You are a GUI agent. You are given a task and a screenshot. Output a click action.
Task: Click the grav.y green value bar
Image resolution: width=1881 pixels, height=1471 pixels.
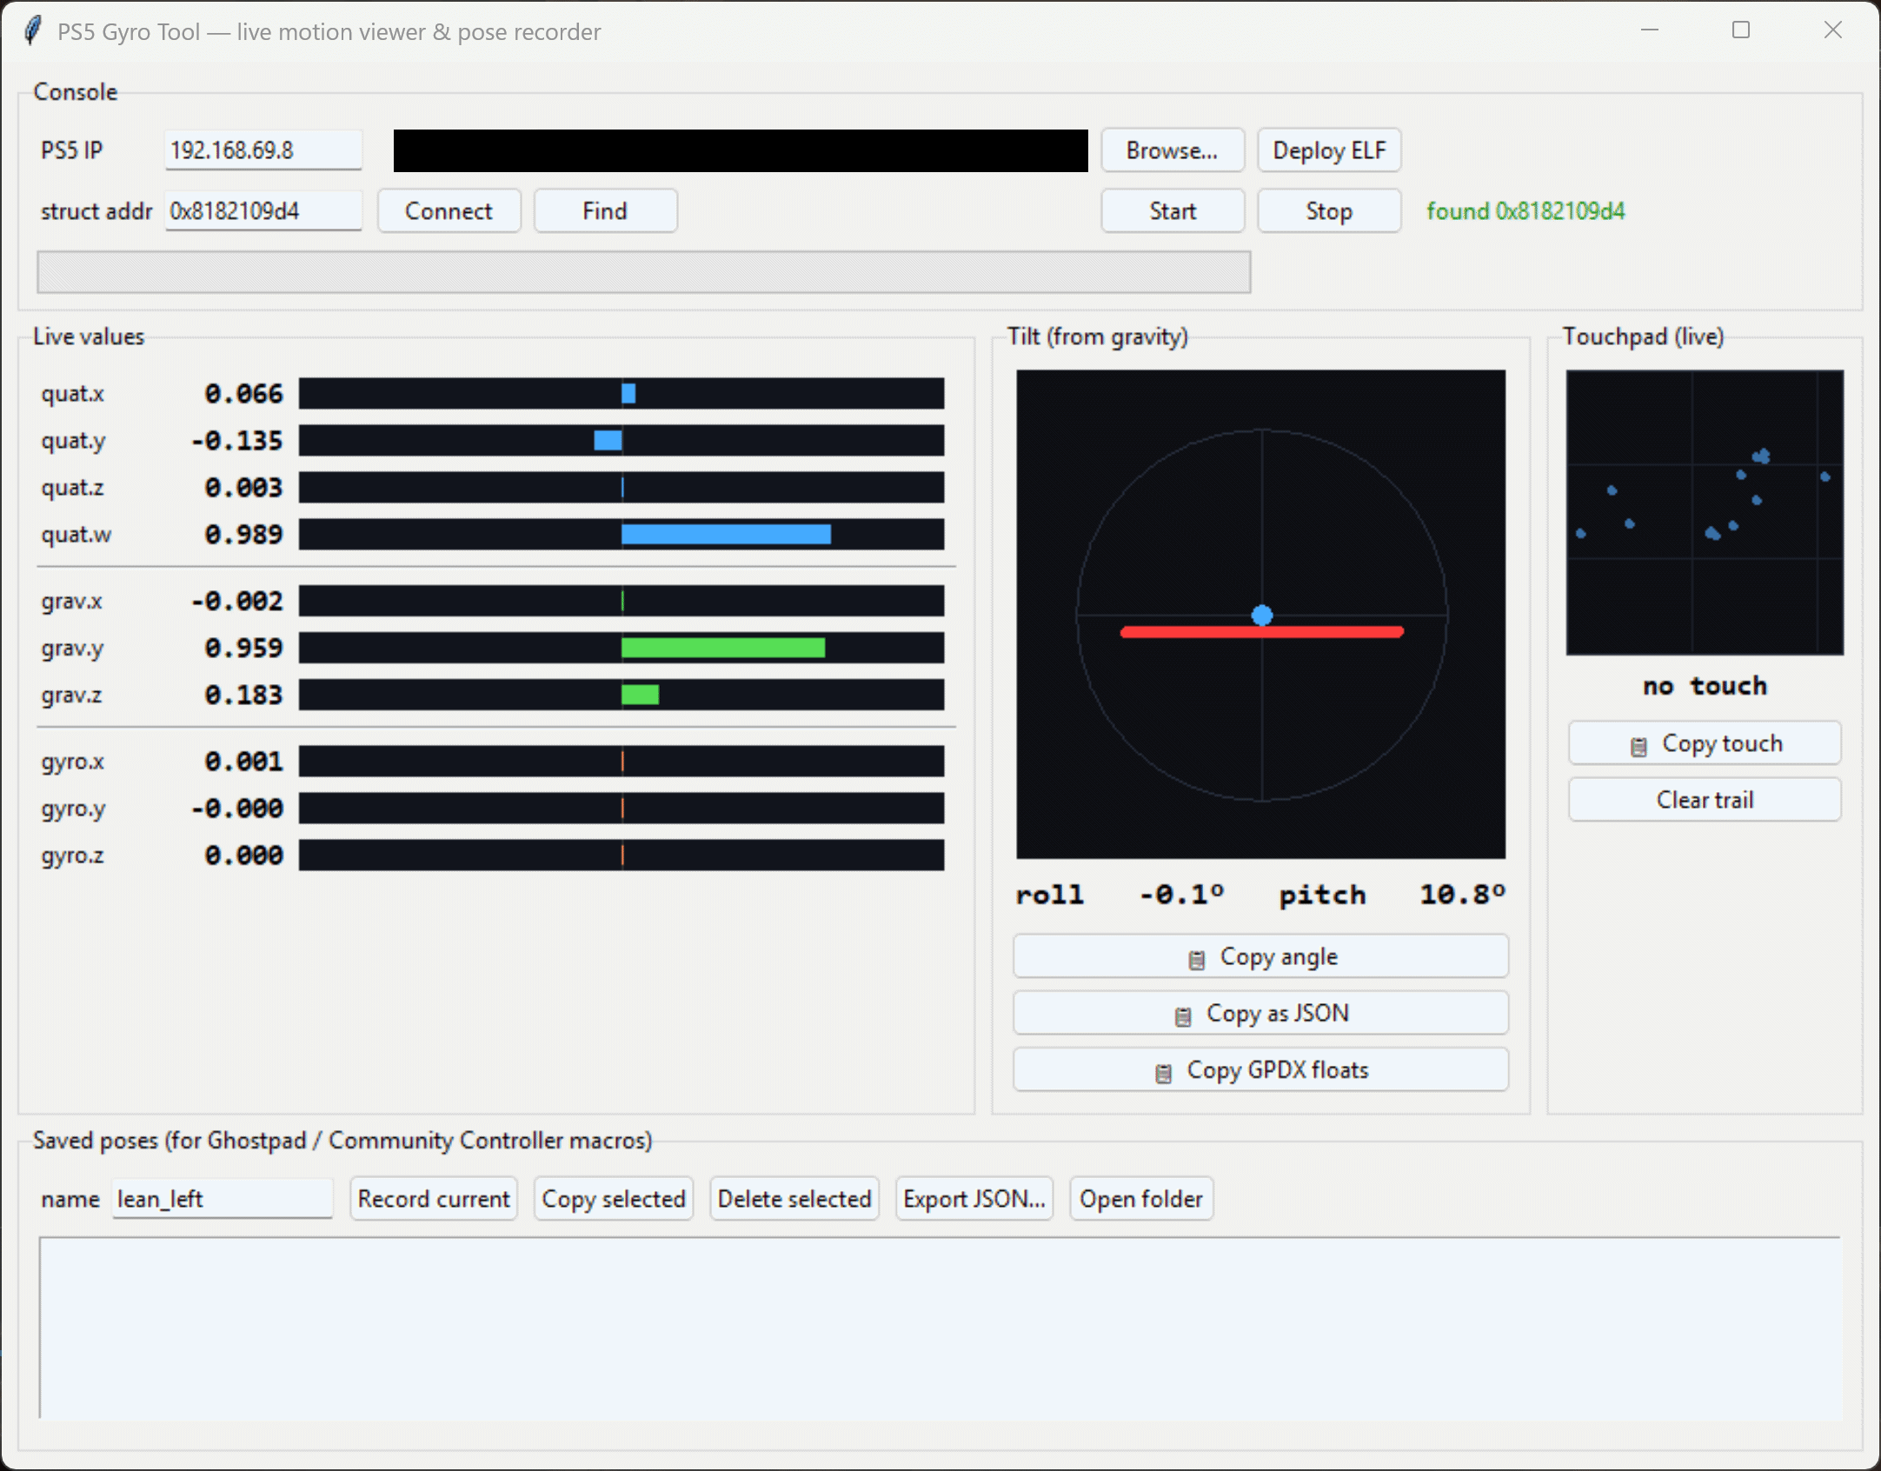723,648
